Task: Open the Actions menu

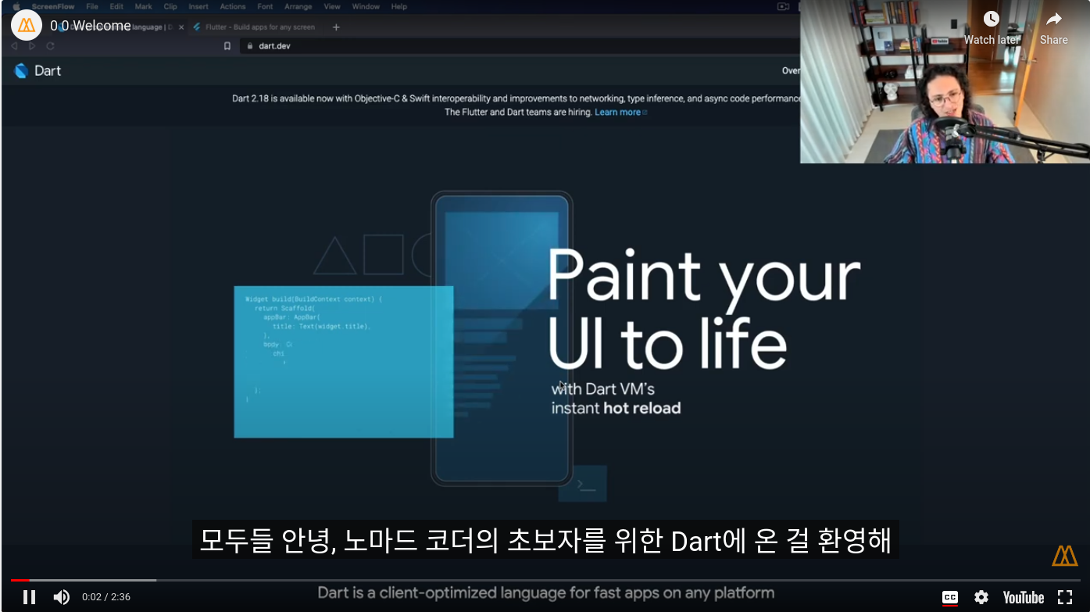Action: click(233, 6)
